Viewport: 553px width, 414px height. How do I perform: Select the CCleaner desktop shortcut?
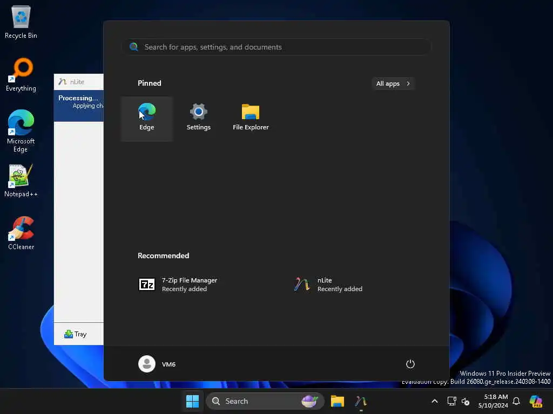pyautogui.click(x=21, y=233)
